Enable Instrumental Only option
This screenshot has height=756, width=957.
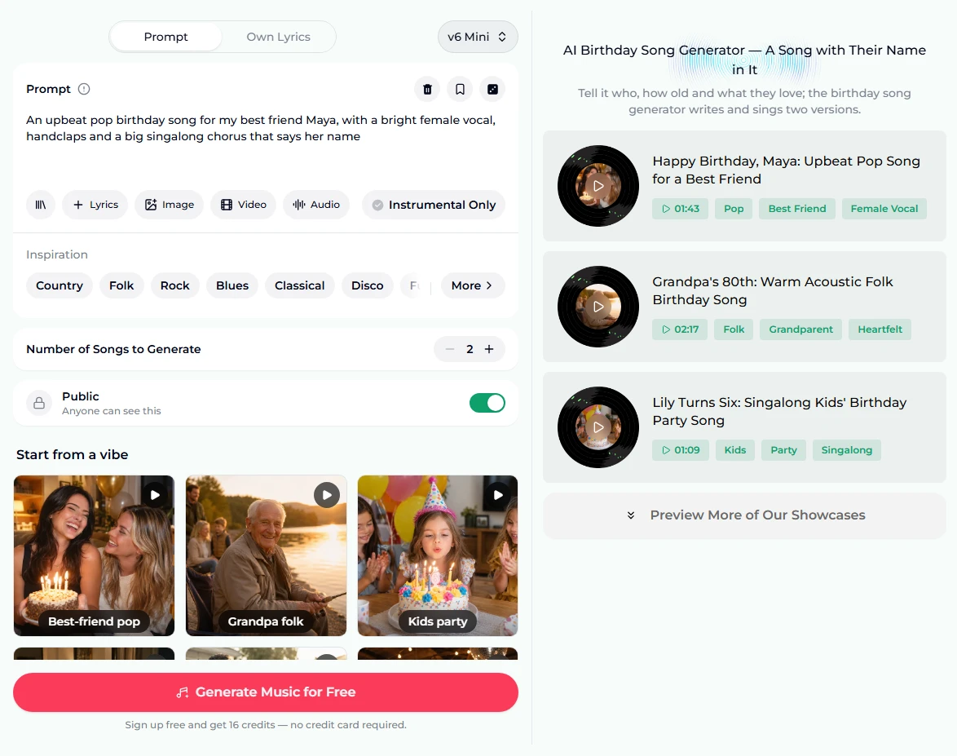(x=434, y=205)
